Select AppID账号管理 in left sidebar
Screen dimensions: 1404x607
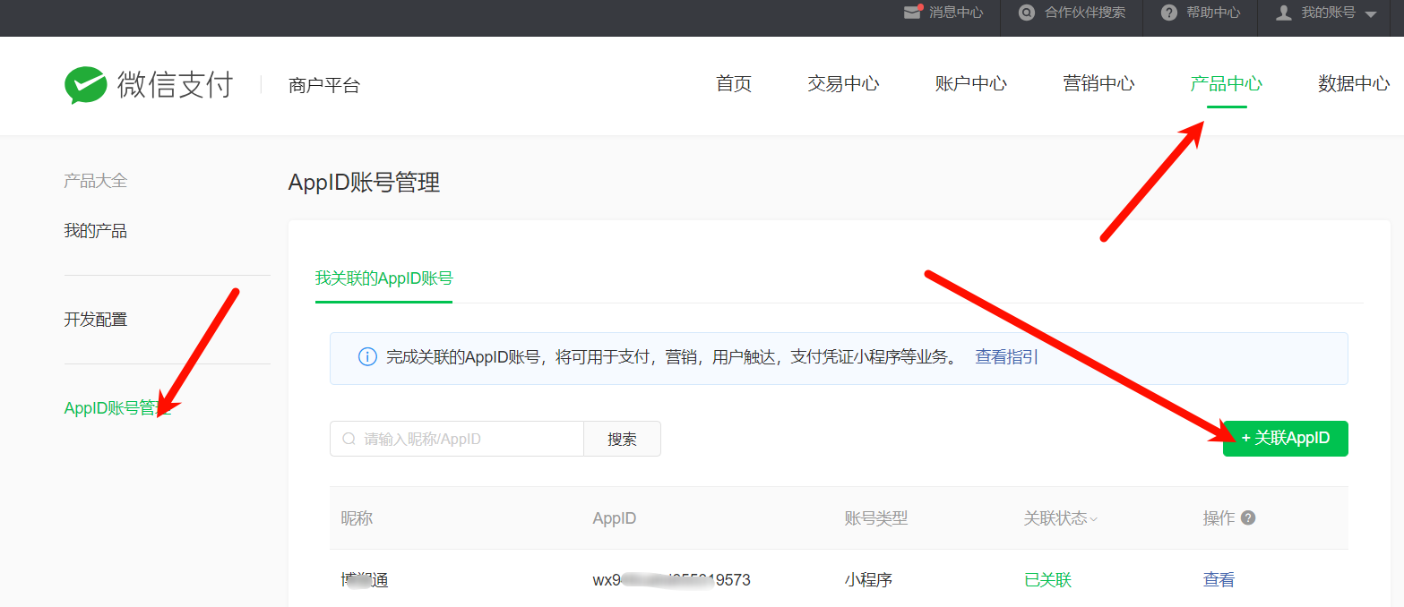117,408
